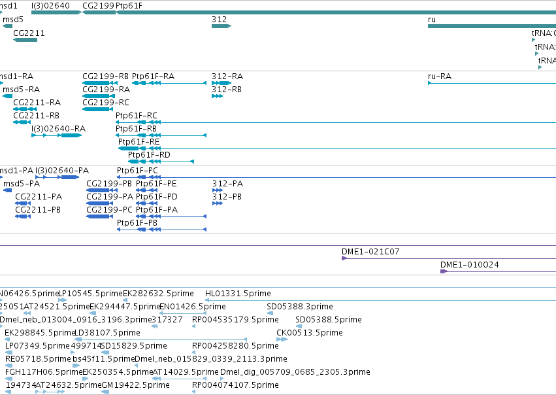Select transcript label msd5-RA
Image resolution: width=556 pixels, height=395 pixels.
click(x=22, y=90)
